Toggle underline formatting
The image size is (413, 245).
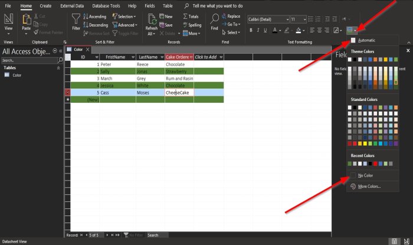coord(265,30)
